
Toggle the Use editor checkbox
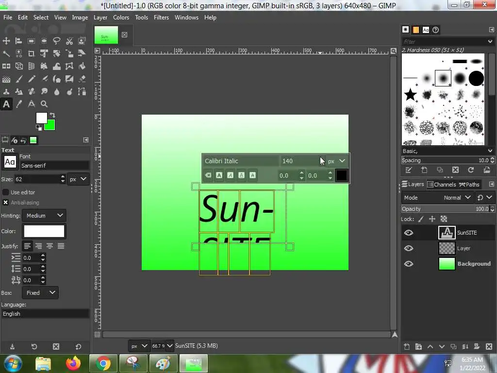pyautogui.click(x=5, y=192)
